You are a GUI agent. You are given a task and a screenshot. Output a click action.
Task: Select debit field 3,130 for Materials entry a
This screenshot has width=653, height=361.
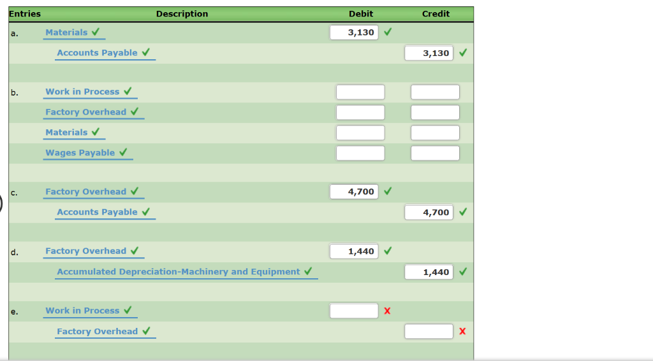[354, 32]
